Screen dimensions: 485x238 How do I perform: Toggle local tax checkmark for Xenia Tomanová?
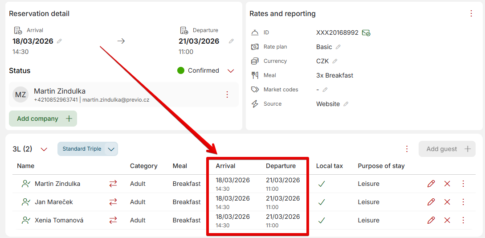[322, 220]
